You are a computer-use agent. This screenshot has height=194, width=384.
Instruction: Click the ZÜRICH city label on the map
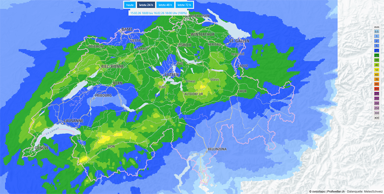pos(185,45)
